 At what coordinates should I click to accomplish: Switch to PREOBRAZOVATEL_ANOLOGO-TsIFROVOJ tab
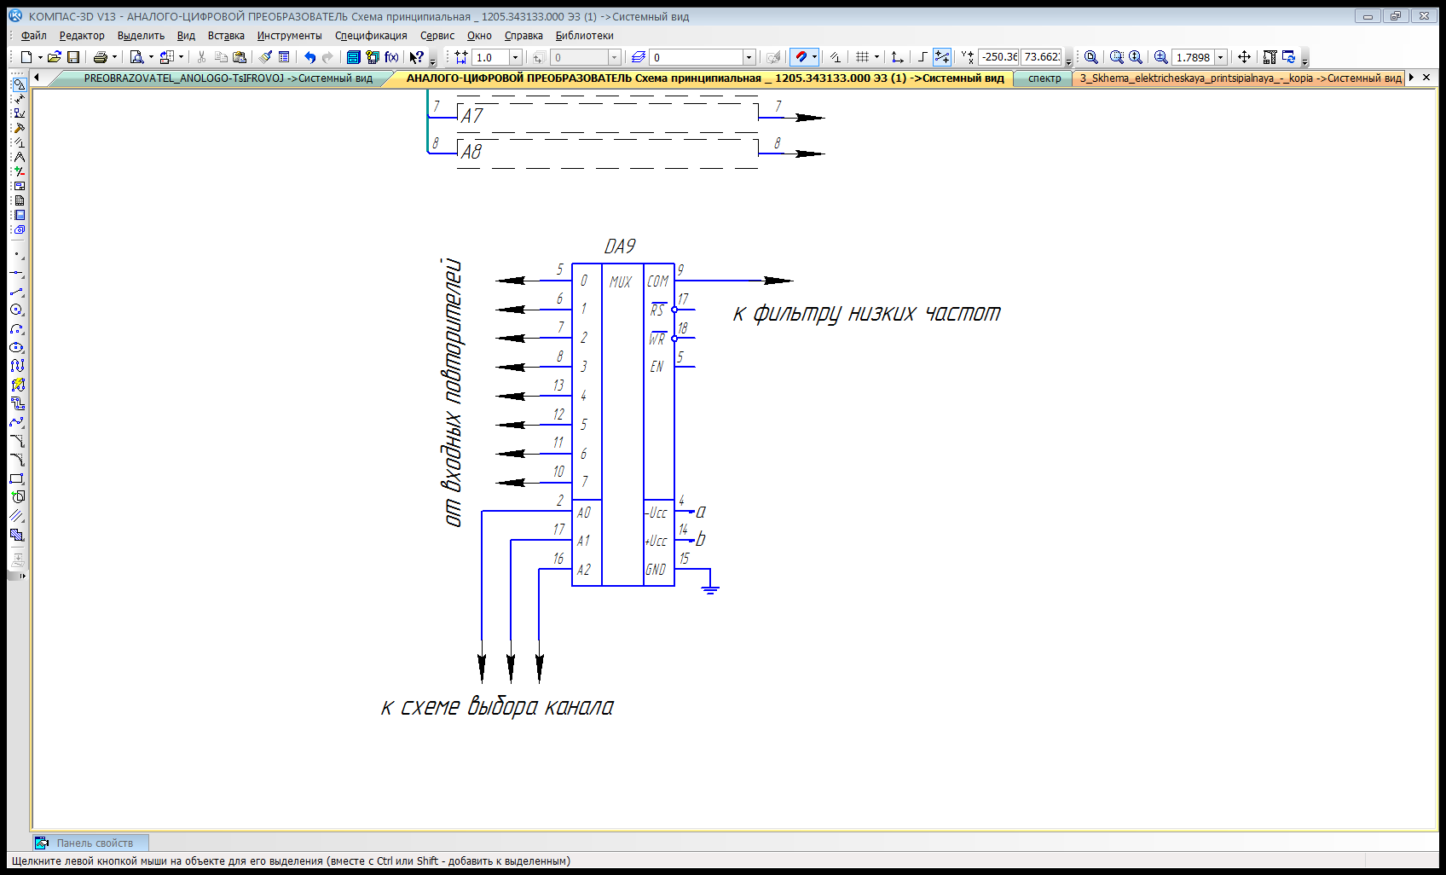click(x=228, y=78)
